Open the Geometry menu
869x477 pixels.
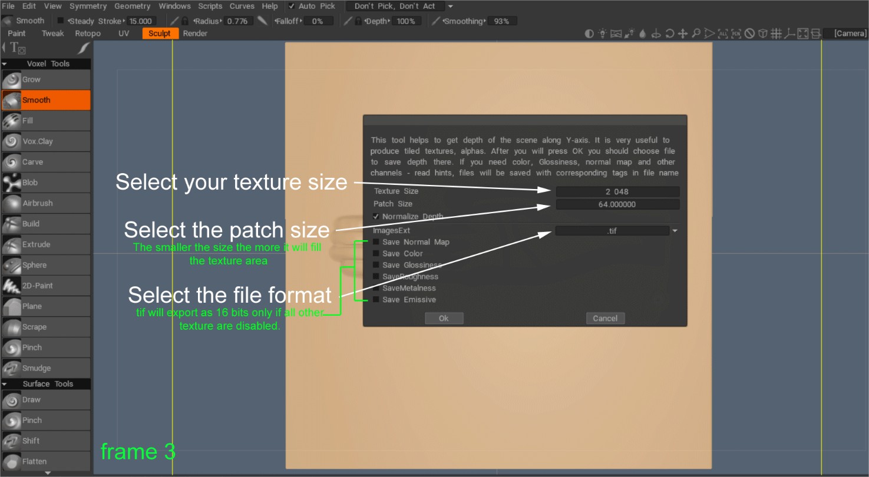(132, 6)
